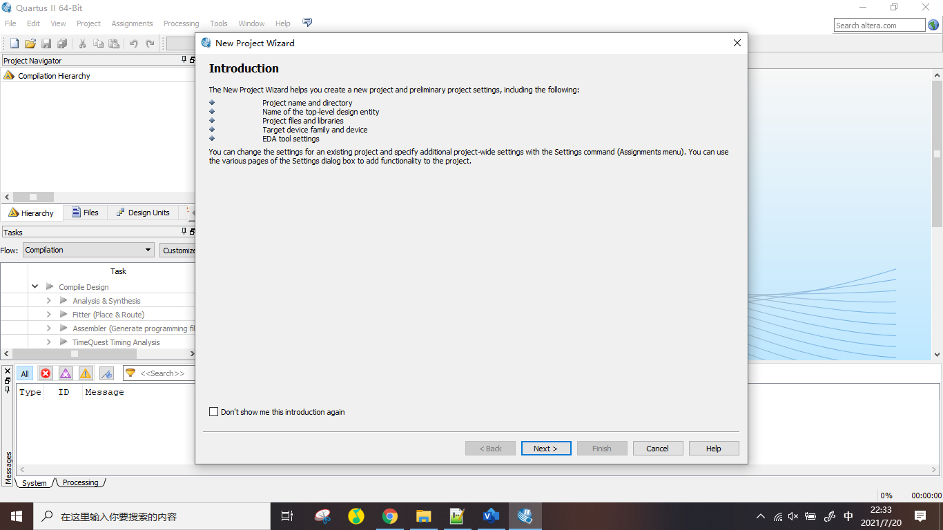
Task: Open the Edit menu
Action: 33,23
